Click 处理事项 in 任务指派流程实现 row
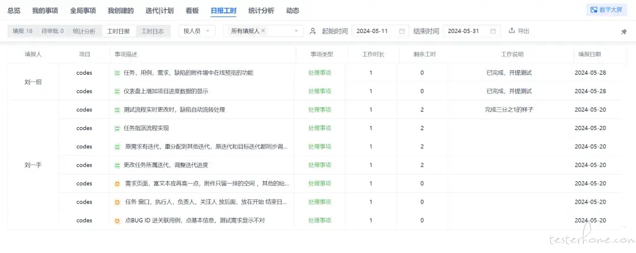 point(320,128)
